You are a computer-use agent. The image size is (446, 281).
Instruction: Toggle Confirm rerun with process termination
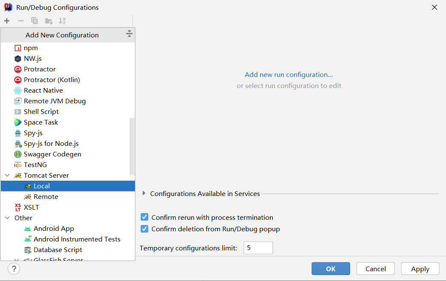(x=145, y=217)
